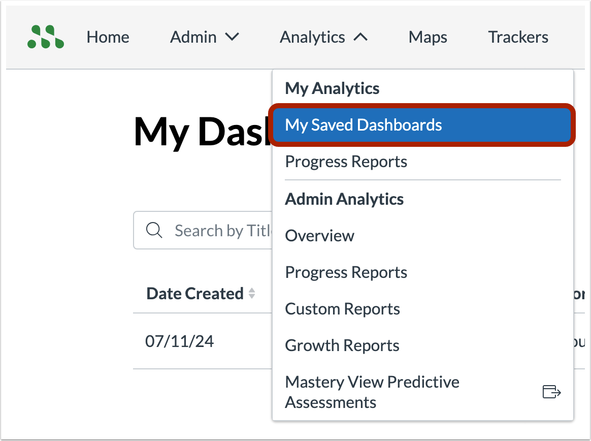The height and width of the screenshot is (441, 591).
Task: Select Custom Reports
Action: 342,308
